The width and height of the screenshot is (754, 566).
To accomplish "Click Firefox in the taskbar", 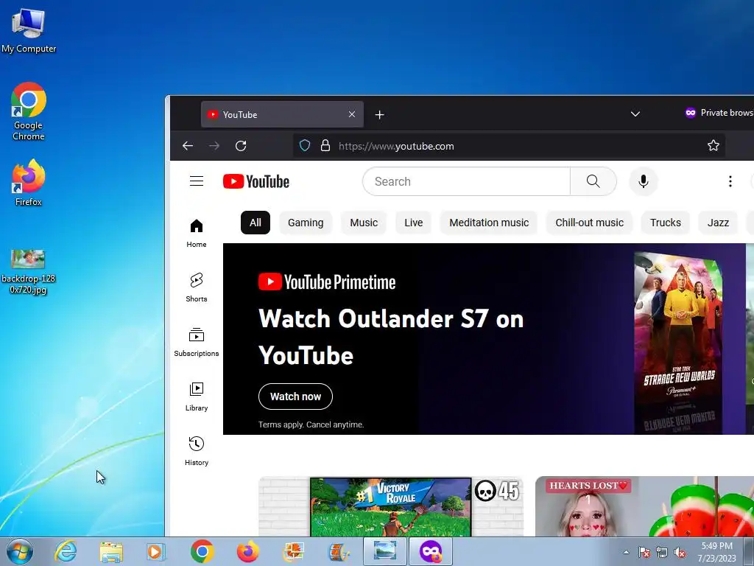I will point(247,551).
